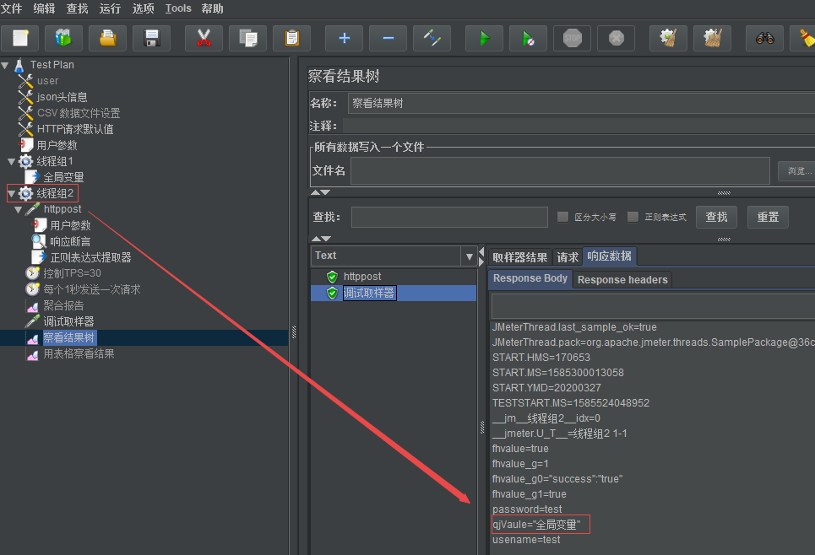Open the 运行 menu
The image size is (815, 555).
110,8
